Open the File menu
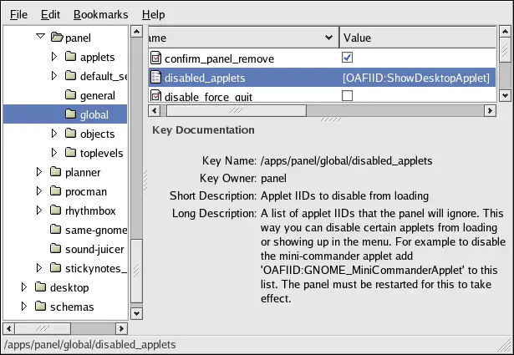Image resolution: width=514 pixels, height=355 pixels. (x=18, y=14)
